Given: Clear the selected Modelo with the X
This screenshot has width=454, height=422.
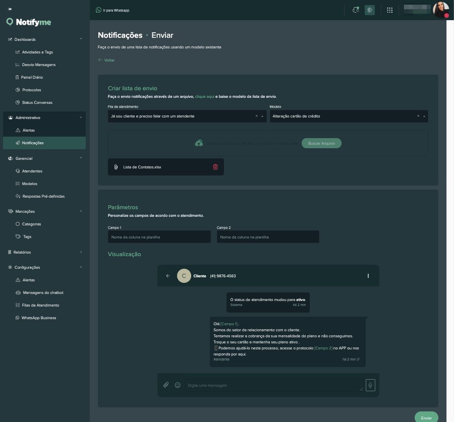Looking at the screenshot, I should (x=417, y=116).
